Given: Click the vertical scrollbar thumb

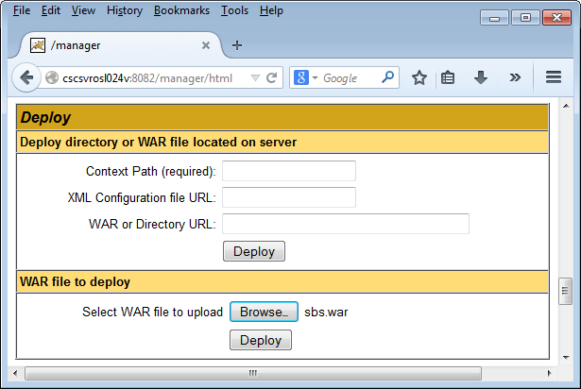Looking at the screenshot, I should (x=565, y=292).
